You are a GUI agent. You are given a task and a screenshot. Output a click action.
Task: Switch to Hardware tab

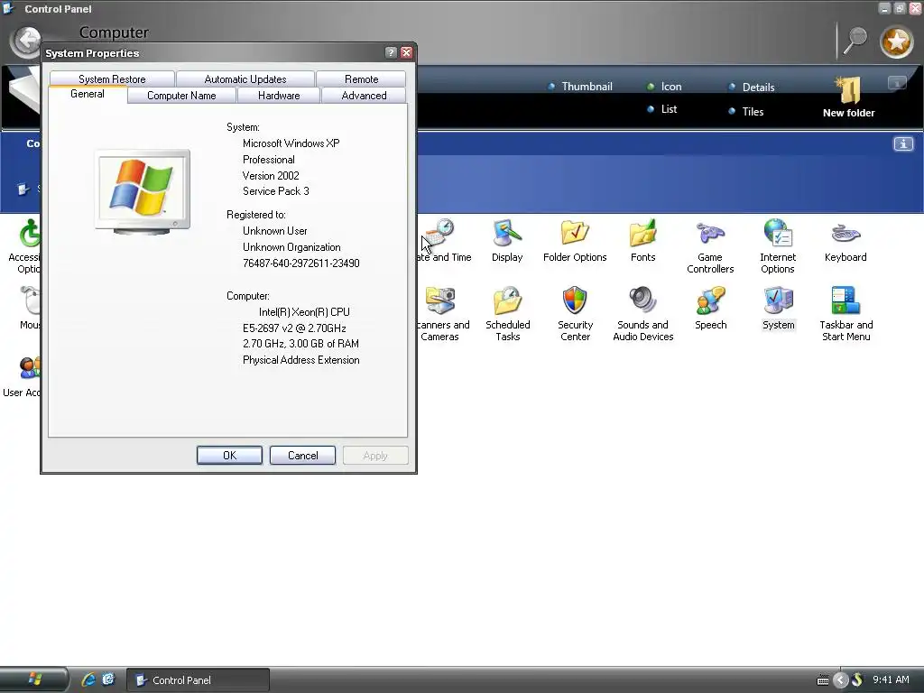click(279, 96)
